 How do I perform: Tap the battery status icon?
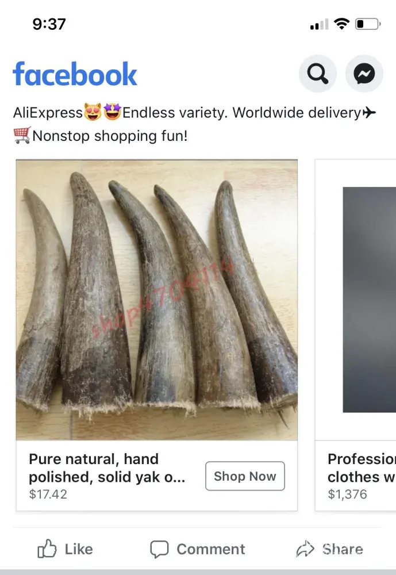click(x=368, y=24)
